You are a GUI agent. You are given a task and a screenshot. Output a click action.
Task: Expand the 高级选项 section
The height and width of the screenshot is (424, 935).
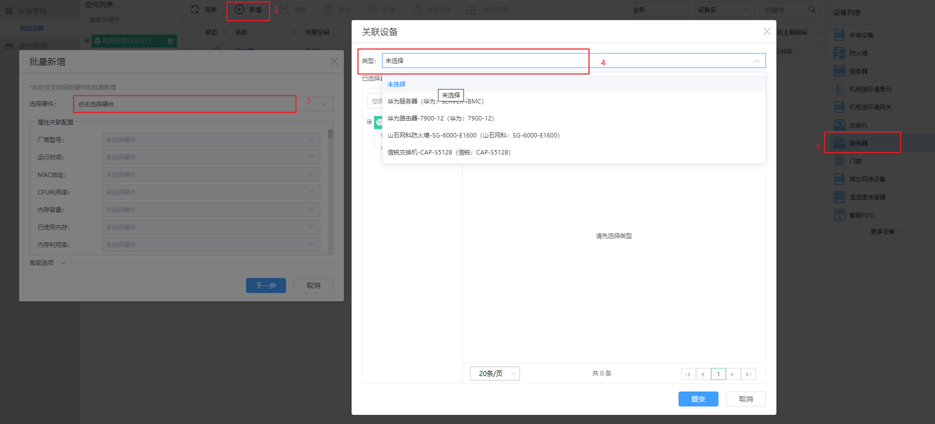(x=47, y=262)
